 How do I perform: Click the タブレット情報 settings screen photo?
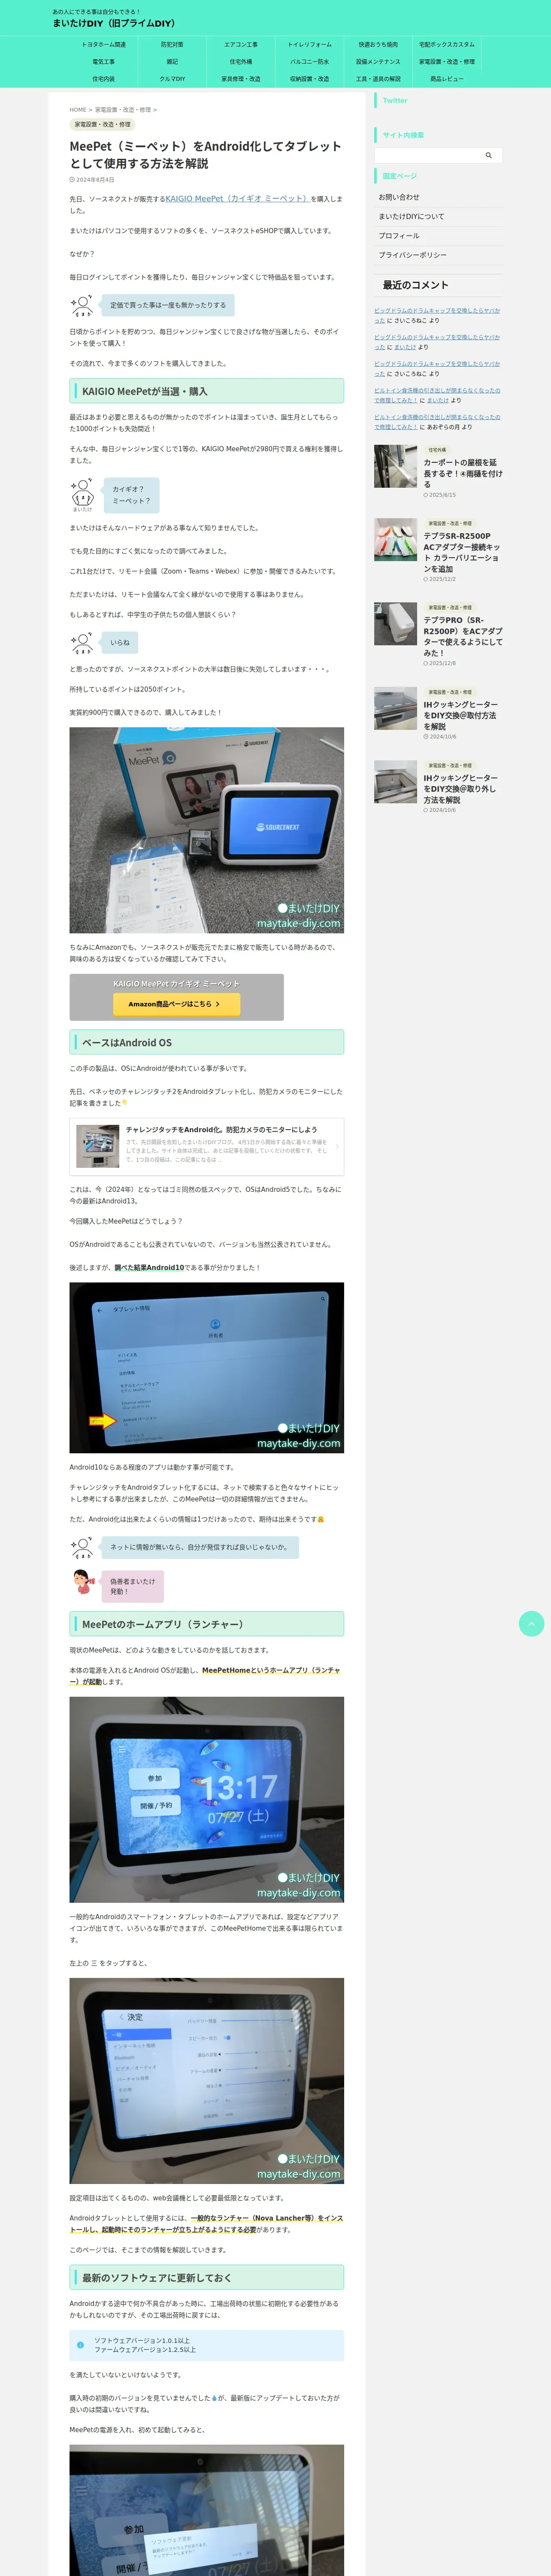point(206,1367)
